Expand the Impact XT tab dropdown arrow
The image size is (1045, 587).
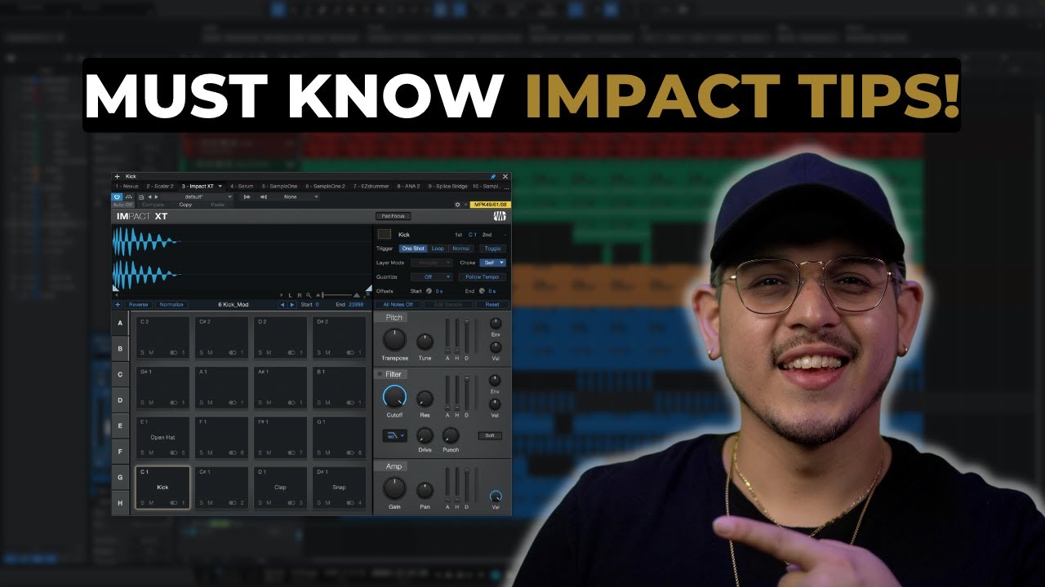point(220,186)
